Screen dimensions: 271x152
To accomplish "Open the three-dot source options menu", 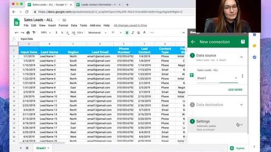I will 243,76.
